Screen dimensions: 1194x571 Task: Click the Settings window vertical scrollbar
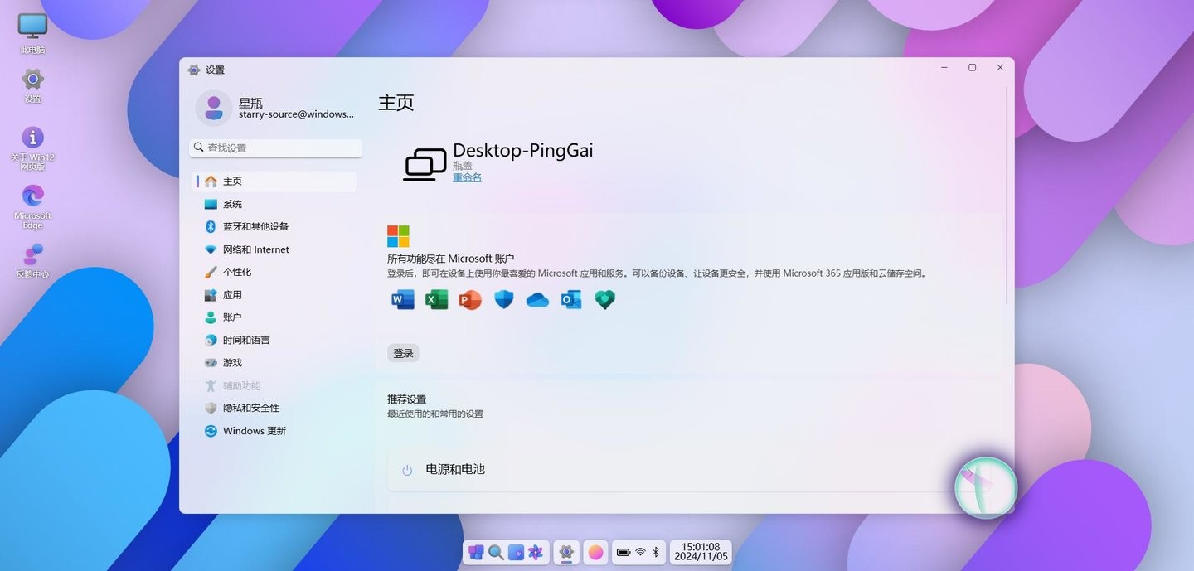click(1007, 195)
